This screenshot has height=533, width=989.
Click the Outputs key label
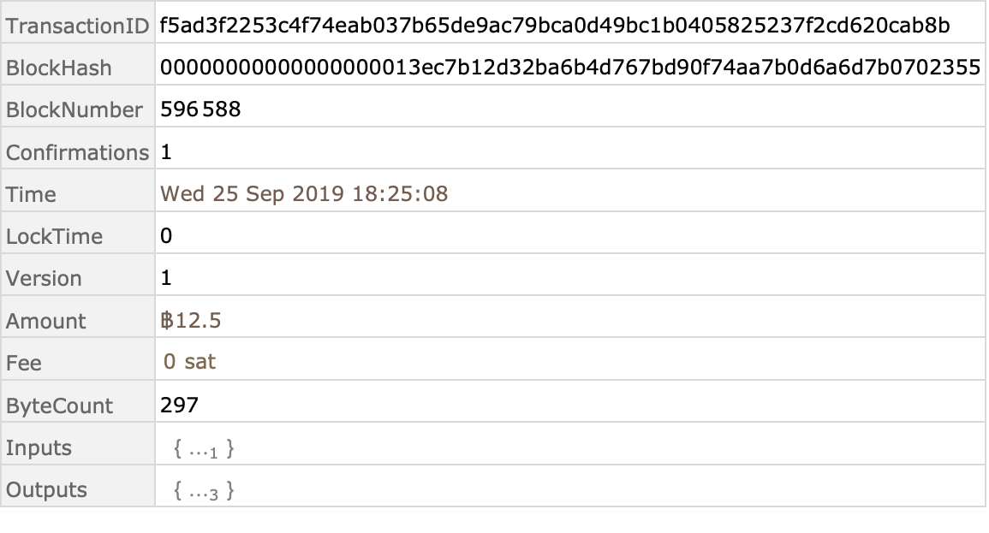click(46, 489)
